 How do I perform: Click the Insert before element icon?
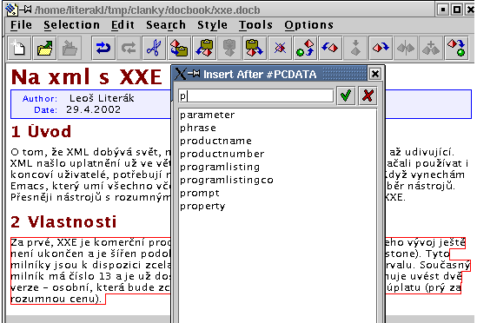click(330, 48)
